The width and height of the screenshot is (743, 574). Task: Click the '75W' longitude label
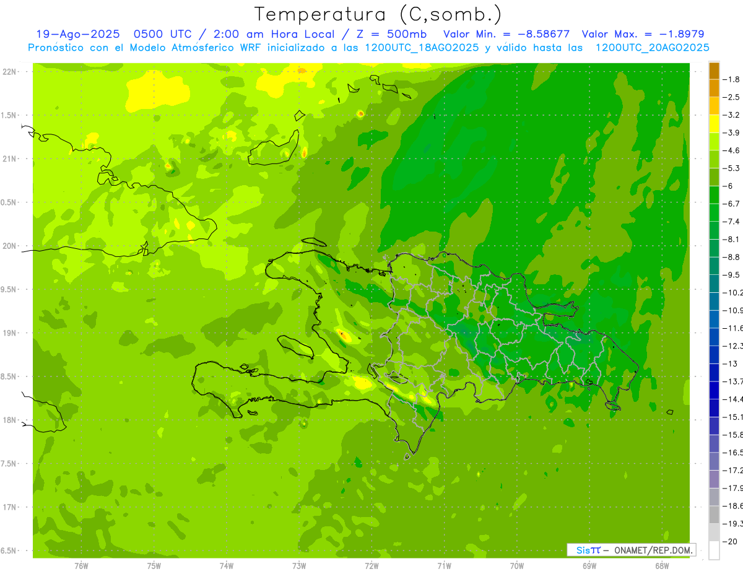[x=154, y=566]
